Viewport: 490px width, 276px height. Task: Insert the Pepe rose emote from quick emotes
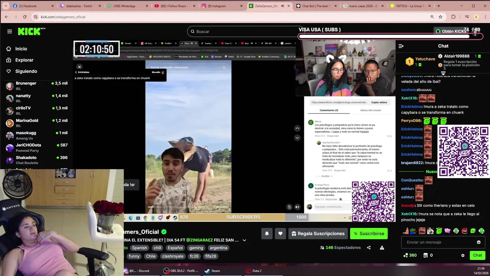(x=413, y=231)
